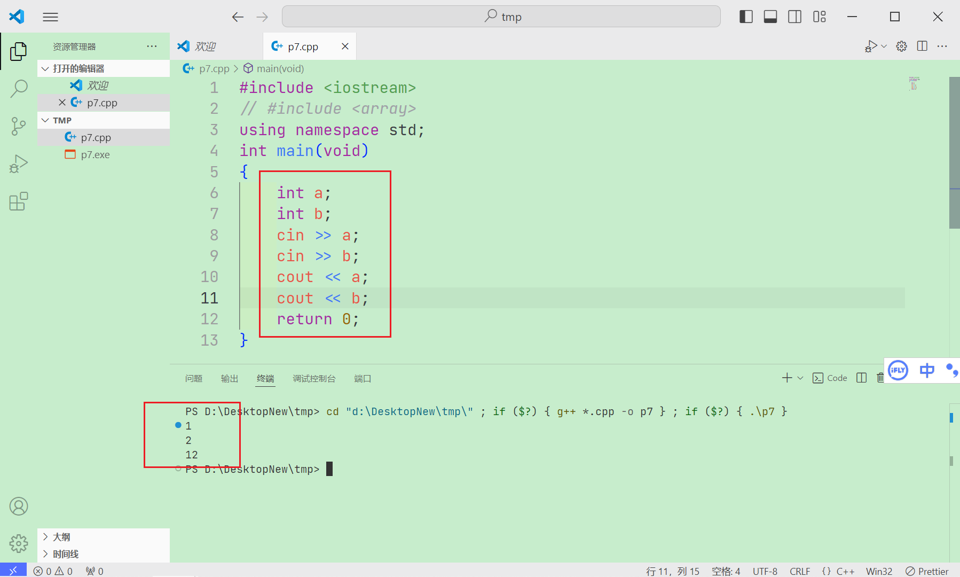Select the 终端 panel tab

point(265,378)
